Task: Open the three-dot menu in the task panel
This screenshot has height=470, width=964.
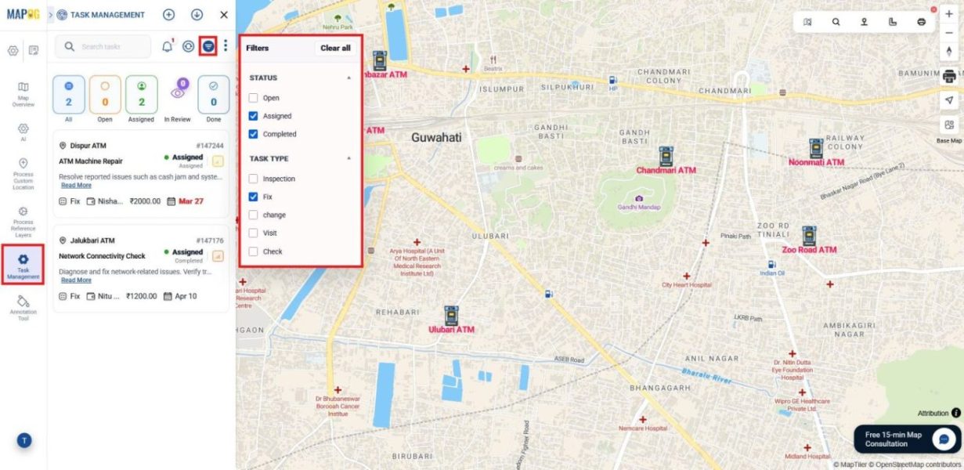Action: tap(226, 46)
